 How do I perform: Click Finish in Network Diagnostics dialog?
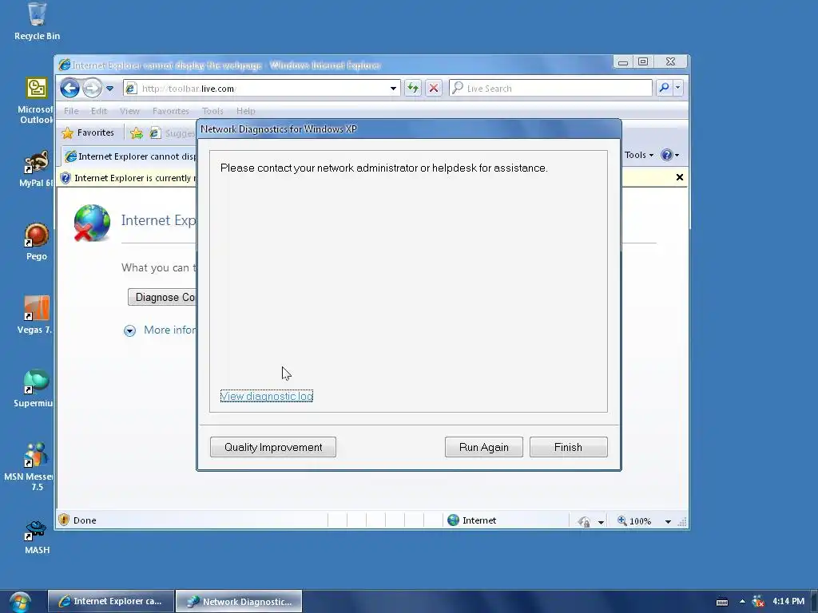coord(568,447)
